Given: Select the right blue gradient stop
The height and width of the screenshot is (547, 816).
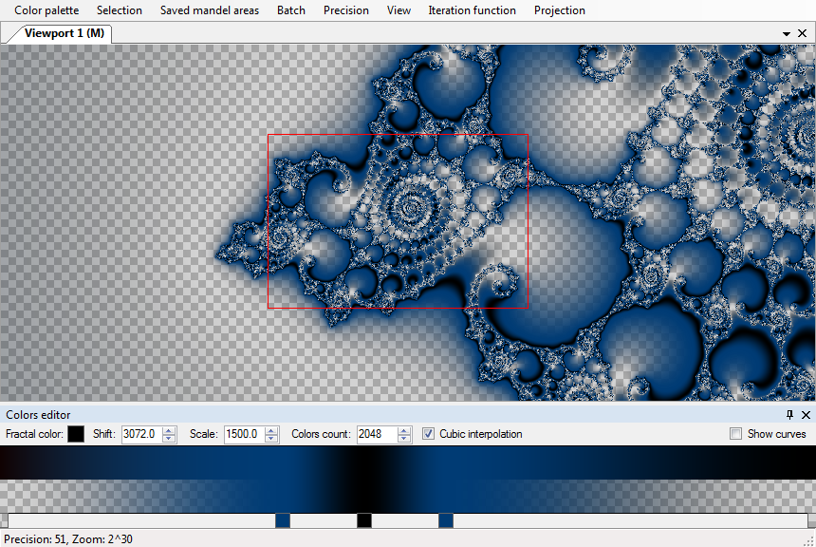Looking at the screenshot, I should pos(446,520).
